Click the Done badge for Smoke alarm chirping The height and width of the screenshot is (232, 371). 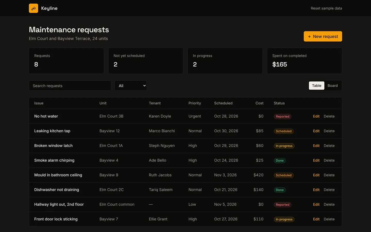coord(280,161)
